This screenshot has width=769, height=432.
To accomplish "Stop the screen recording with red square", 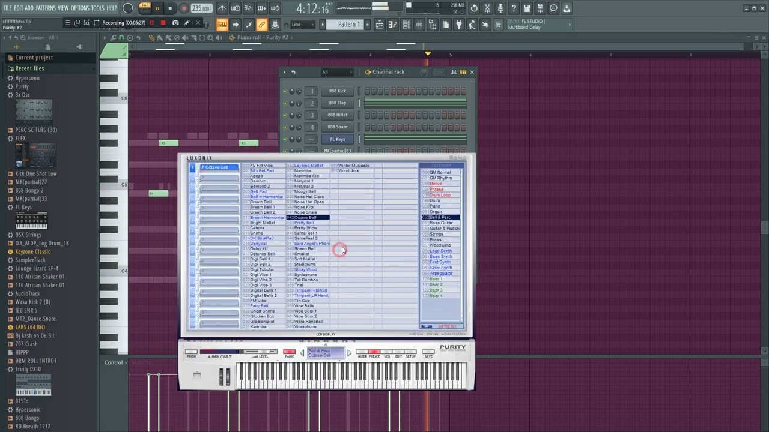I will pos(163,23).
